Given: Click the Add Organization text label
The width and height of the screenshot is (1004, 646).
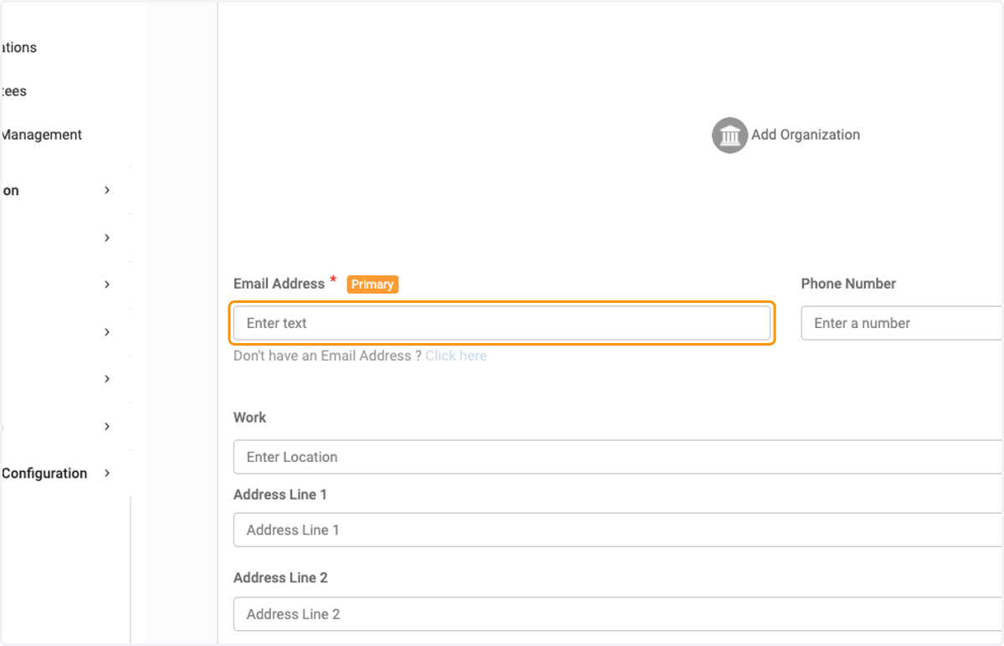Looking at the screenshot, I should pyautogui.click(x=806, y=135).
